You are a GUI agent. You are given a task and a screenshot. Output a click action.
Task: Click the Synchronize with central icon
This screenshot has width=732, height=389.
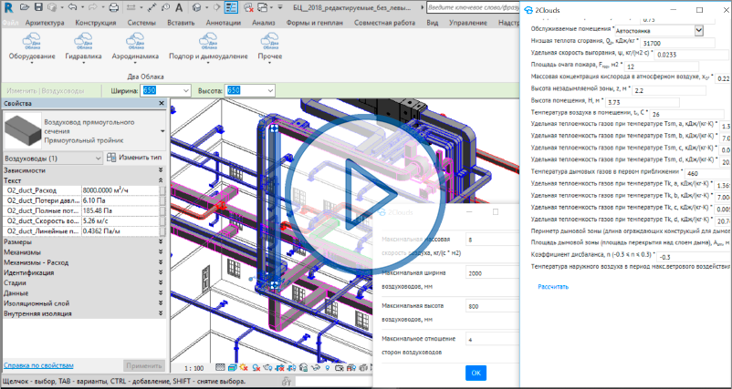click(x=52, y=7)
